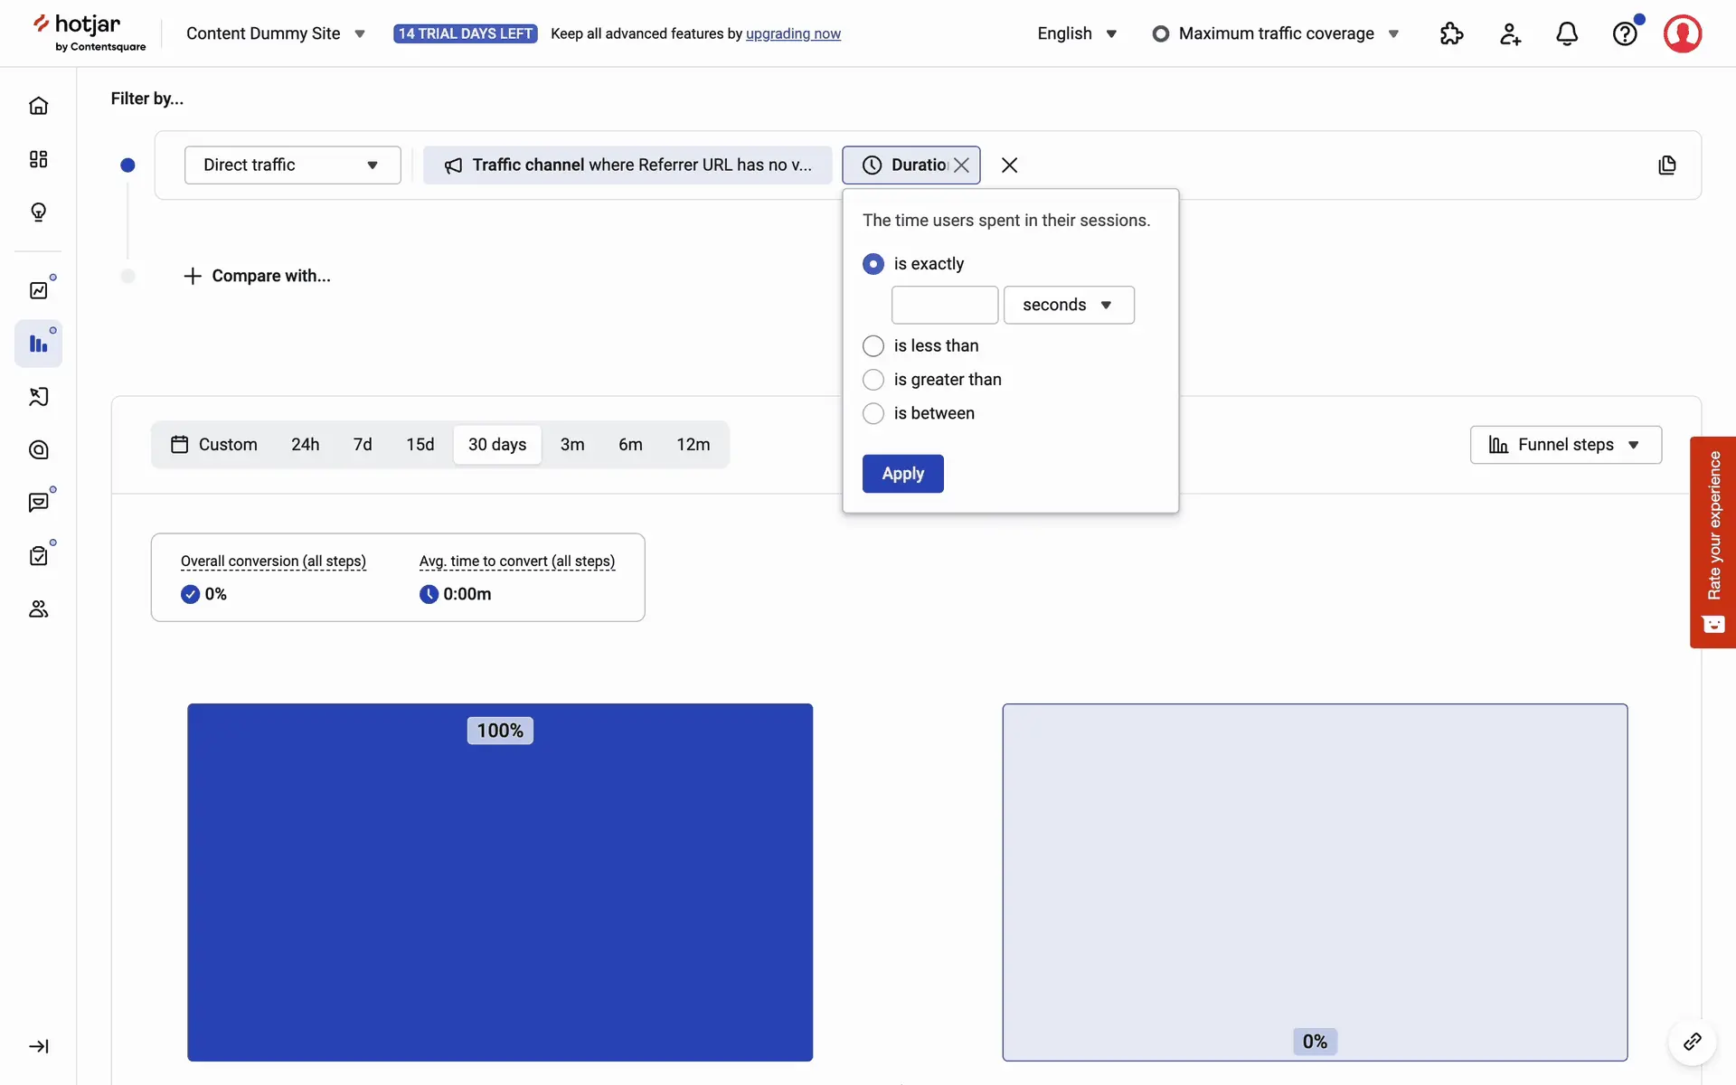Screen dimensions: 1736x1085
Task: Open the Home icon in the sidebar
Action: pos(38,106)
